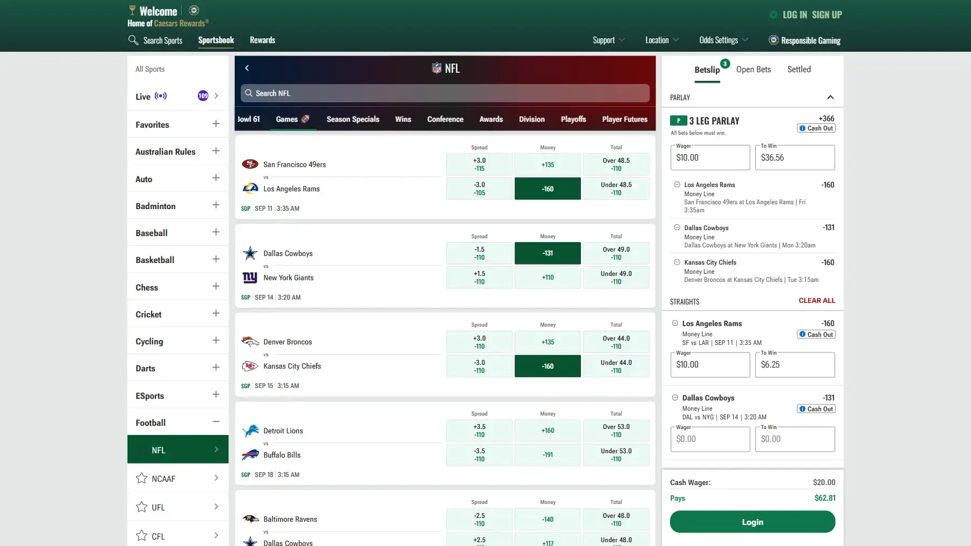Click the SGP badge for 49ers at Rams
Viewport: 971px width, 546px height.
tap(245, 209)
